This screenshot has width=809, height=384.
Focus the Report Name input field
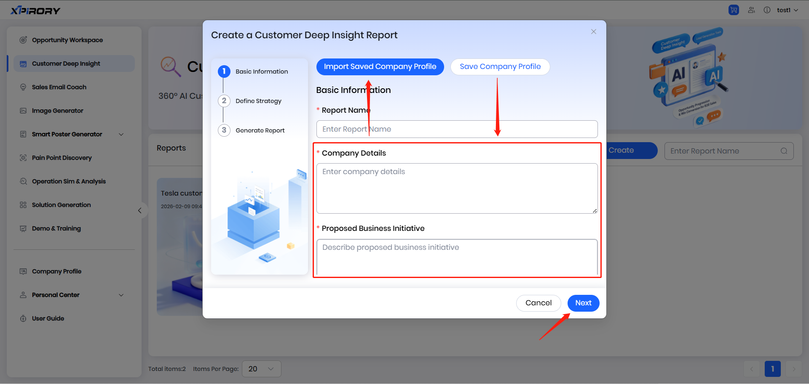click(457, 129)
